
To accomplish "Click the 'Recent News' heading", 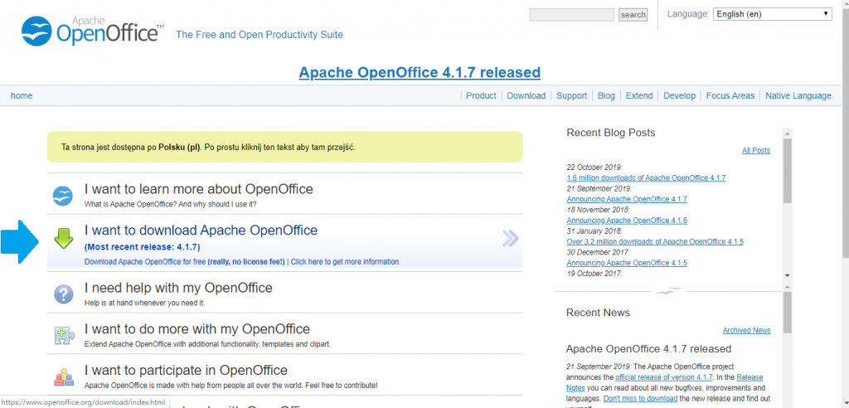I will click(x=599, y=313).
